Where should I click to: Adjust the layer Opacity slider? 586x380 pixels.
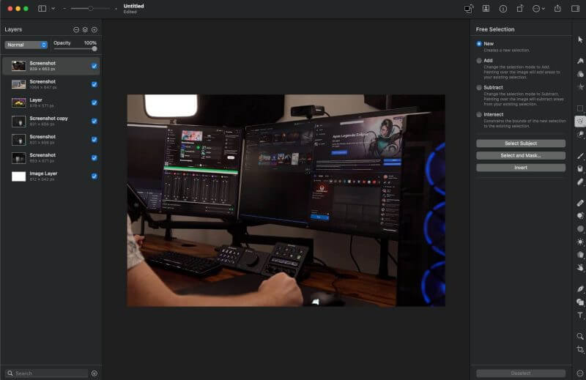click(75, 49)
